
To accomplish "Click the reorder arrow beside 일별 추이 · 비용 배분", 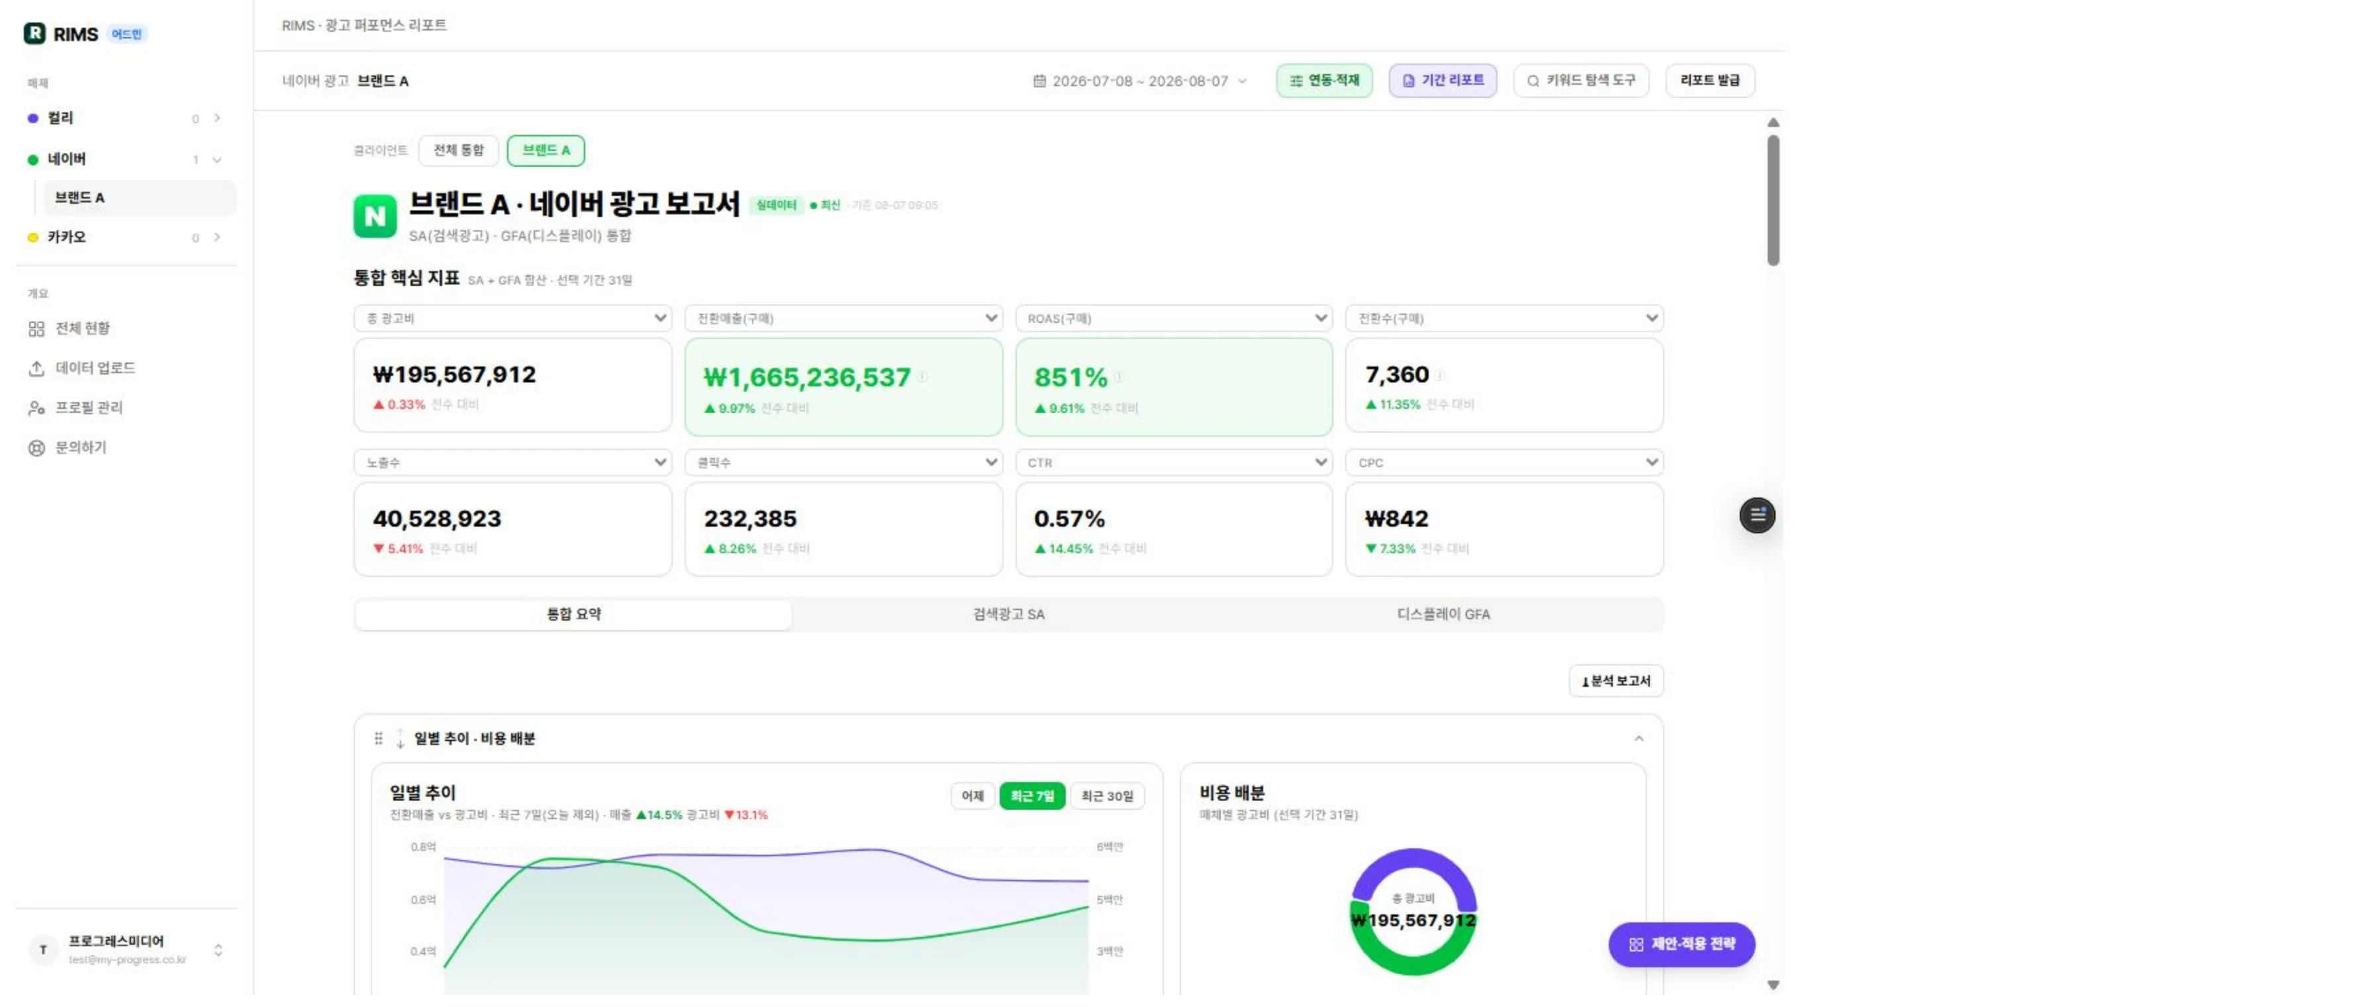I will point(400,738).
